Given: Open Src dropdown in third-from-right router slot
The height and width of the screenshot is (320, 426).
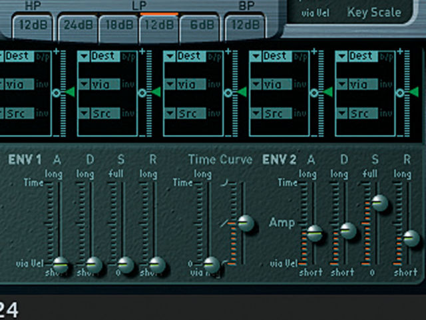Looking at the screenshot, I should point(185,113).
